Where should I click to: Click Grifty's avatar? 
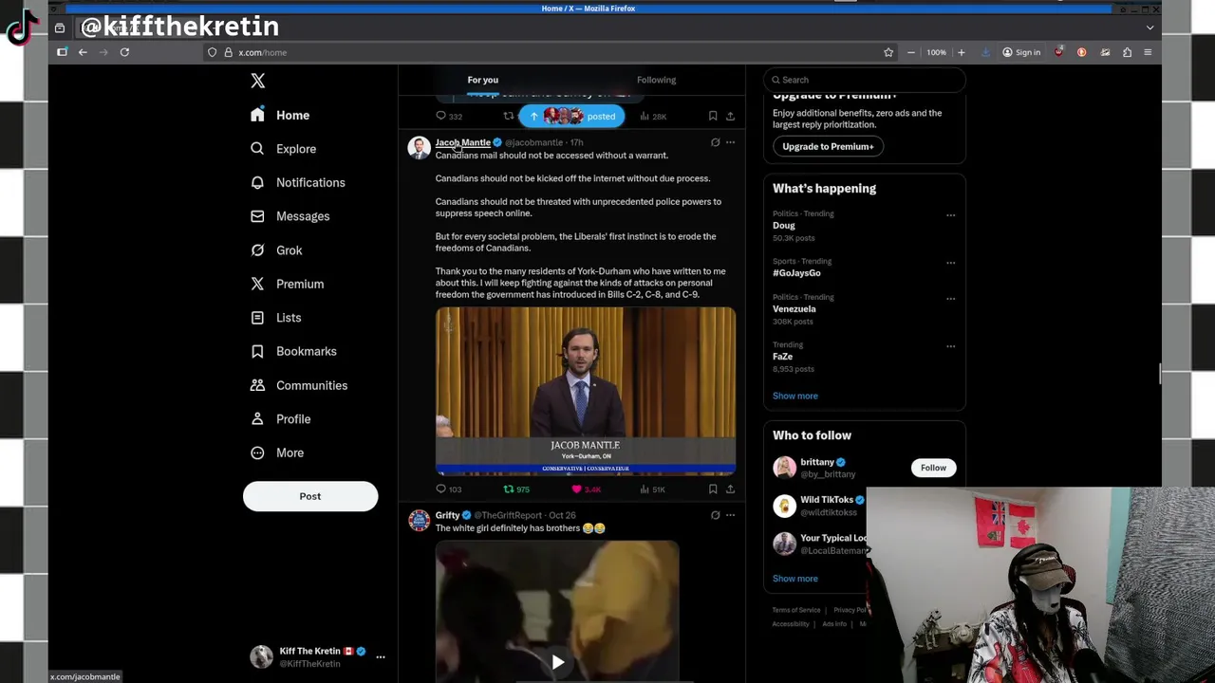pyautogui.click(x=419, y=521)
